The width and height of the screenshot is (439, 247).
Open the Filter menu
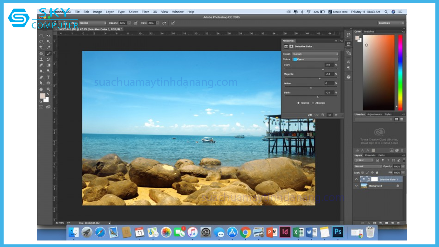click(145, 12)
